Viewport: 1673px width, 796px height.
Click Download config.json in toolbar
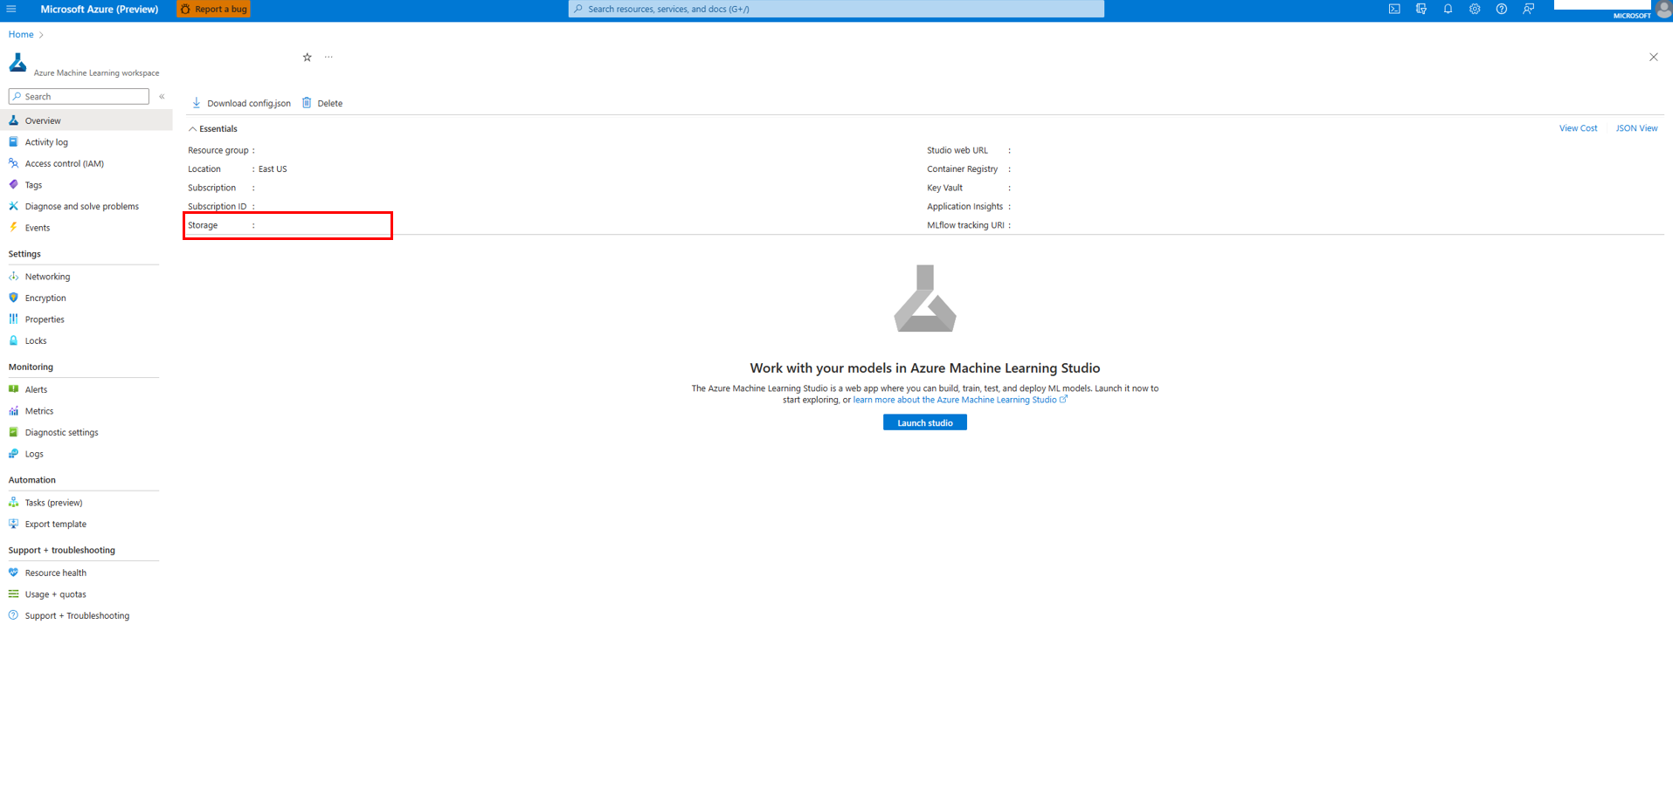[241, 103]
